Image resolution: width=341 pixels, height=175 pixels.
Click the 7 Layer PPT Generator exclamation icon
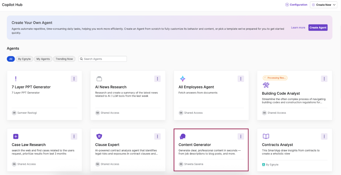[15, 79]
